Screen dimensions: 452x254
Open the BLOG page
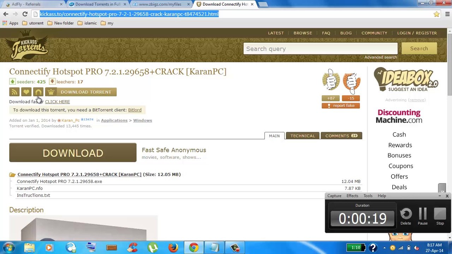click(346, 33)
